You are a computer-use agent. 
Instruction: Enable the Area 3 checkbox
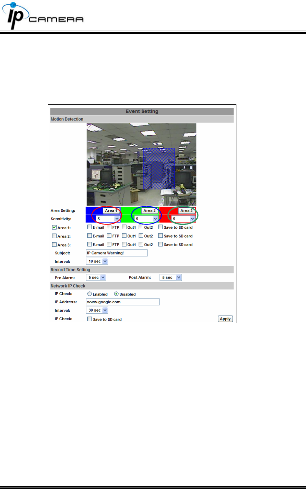click(x=54, y=245)
